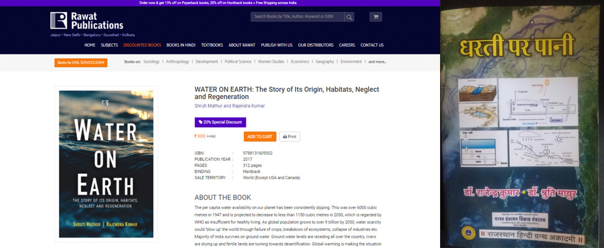Open the OUR DISTRIBUTORS menu item
This screenshot has width=604, height=248.
[316, 45]
